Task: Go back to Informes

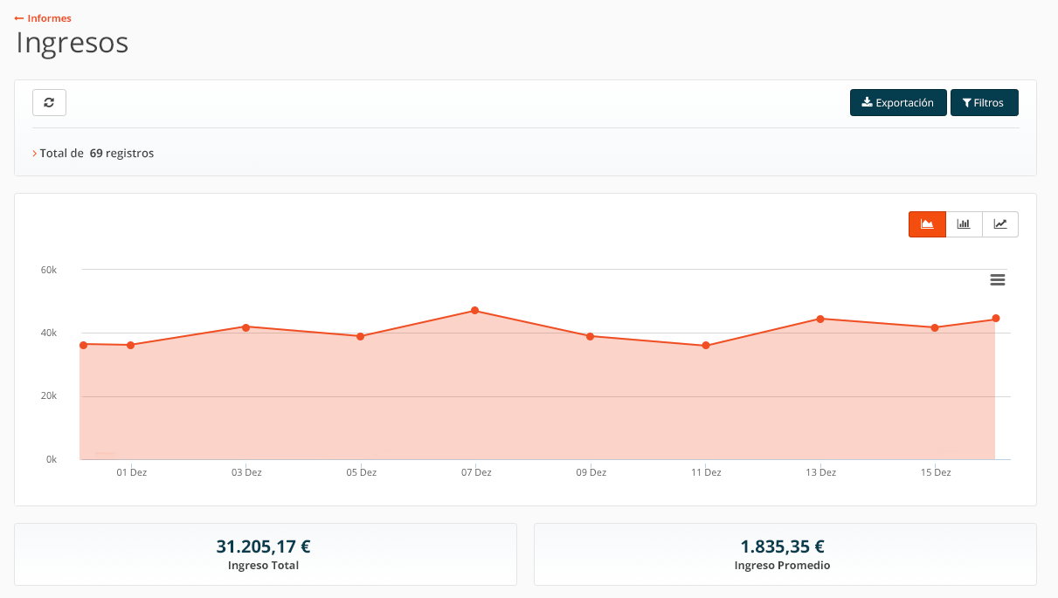Action: pyautogui.click(x=44, y=18)
